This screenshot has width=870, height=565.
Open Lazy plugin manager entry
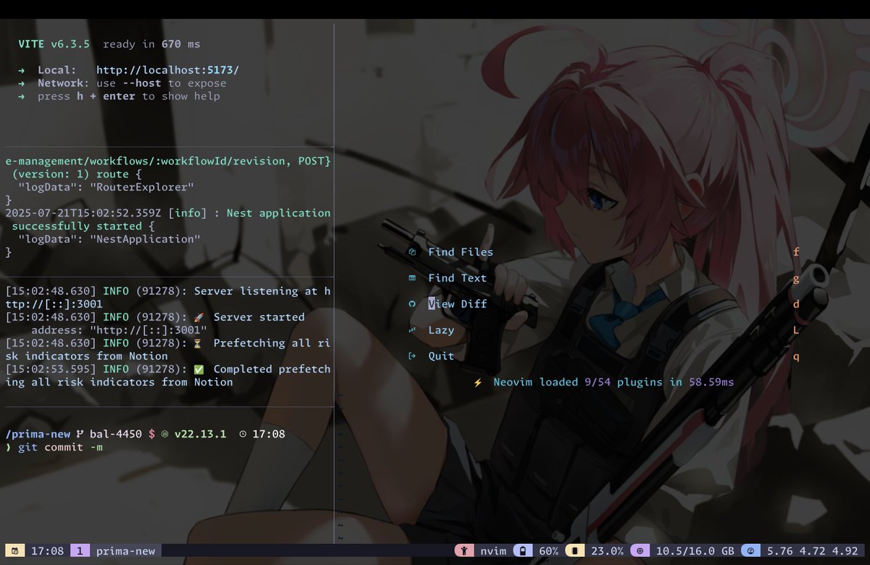pos(442,330)
